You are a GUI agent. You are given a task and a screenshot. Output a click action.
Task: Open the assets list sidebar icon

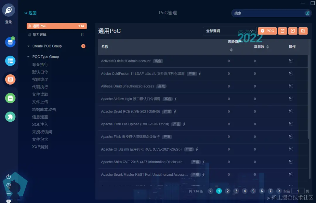pyautogui.click(x=10, y=61)
